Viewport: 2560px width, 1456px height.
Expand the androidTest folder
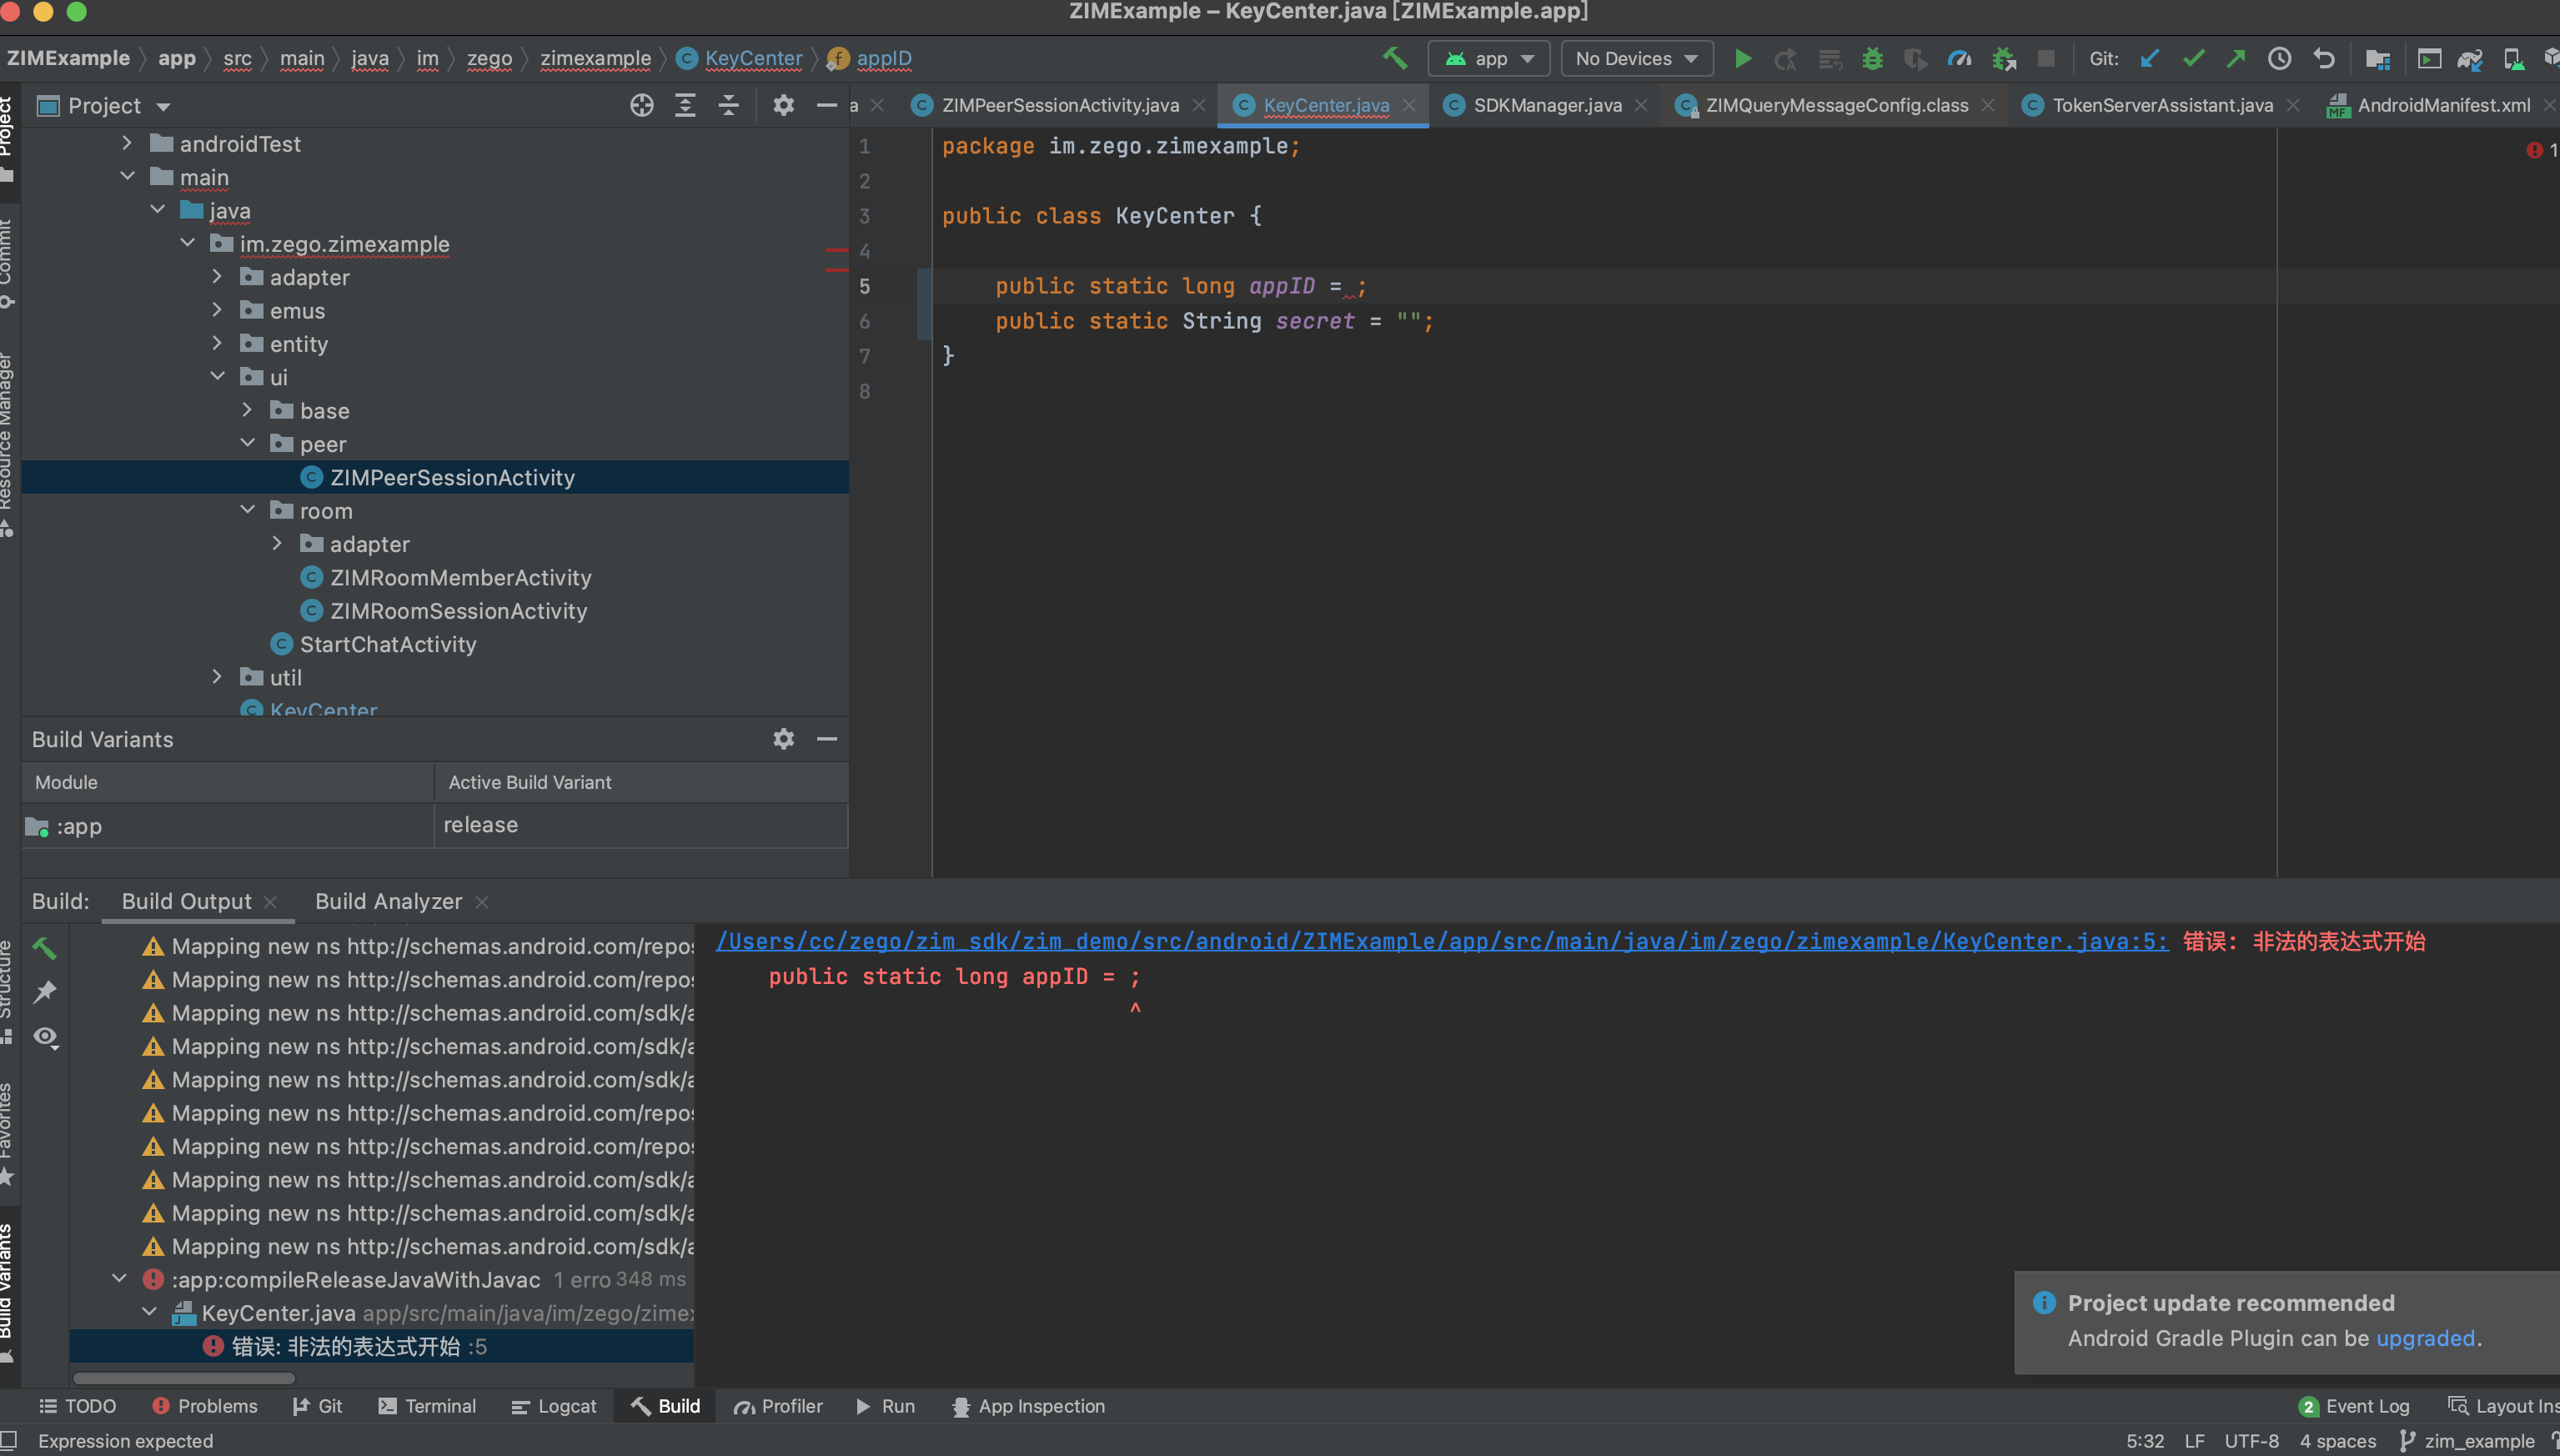click(126, 143)
